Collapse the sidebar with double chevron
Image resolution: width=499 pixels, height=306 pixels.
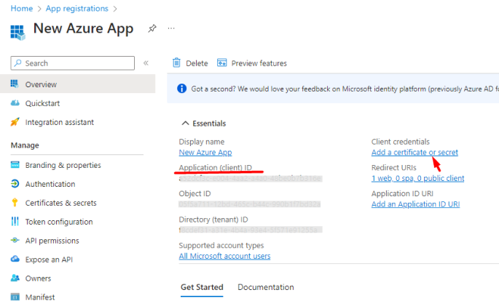146,63
